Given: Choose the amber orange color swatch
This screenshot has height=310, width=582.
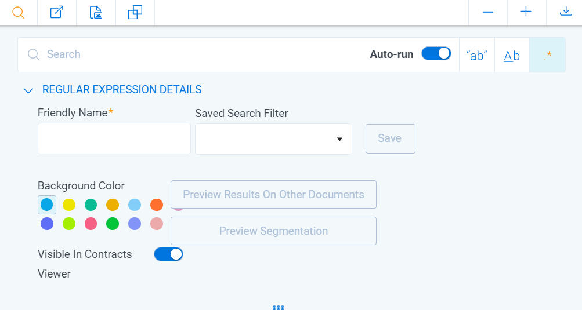Looking at the screenshot, I should [113, 205].
